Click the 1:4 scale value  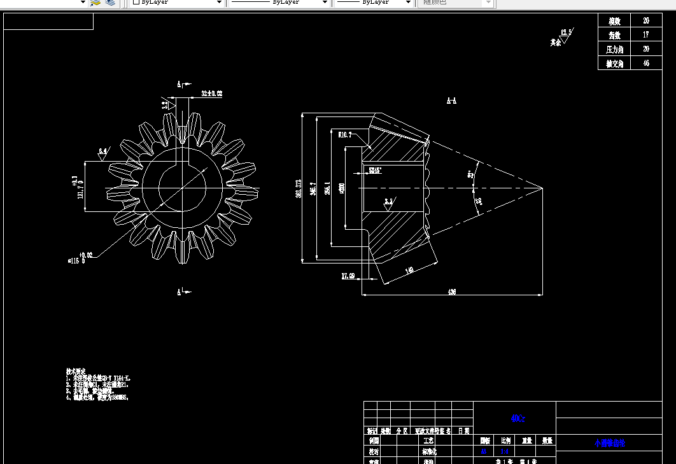504,451
